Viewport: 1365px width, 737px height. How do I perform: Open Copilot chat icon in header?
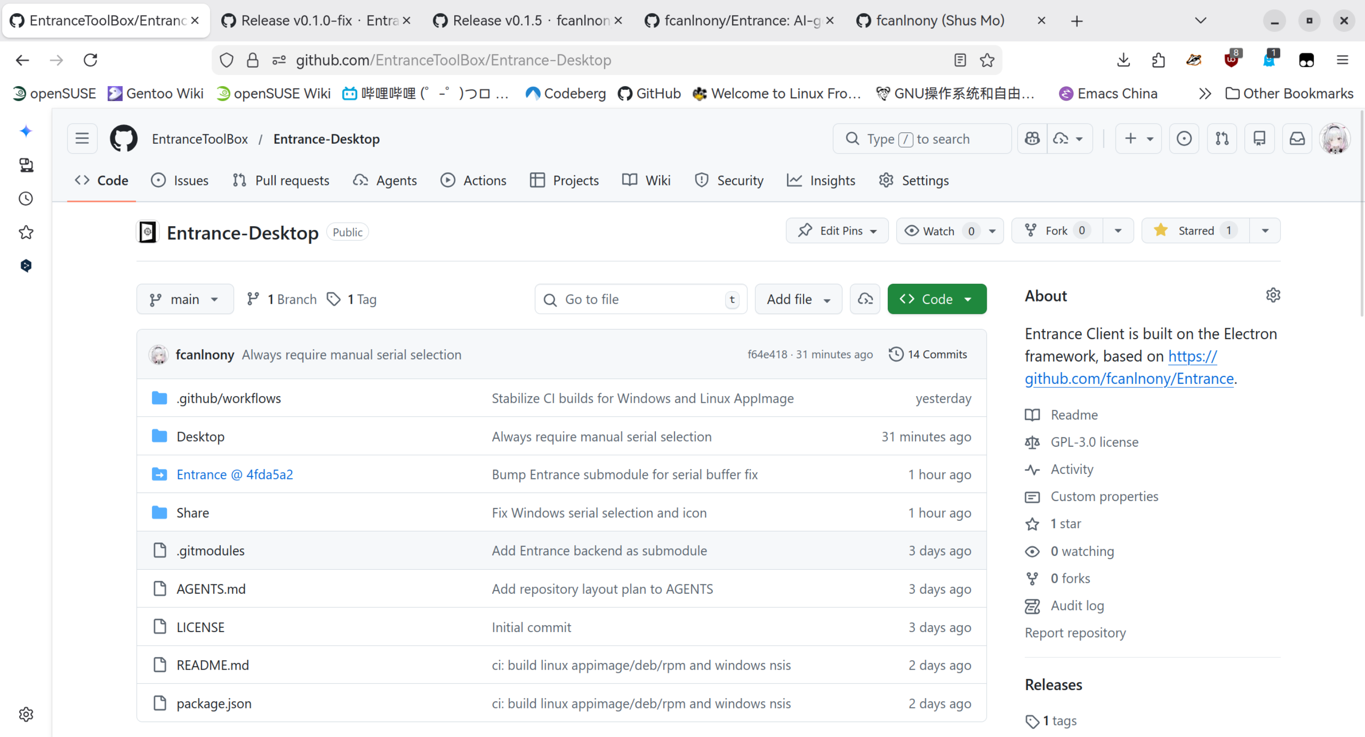click(1032, 139)
